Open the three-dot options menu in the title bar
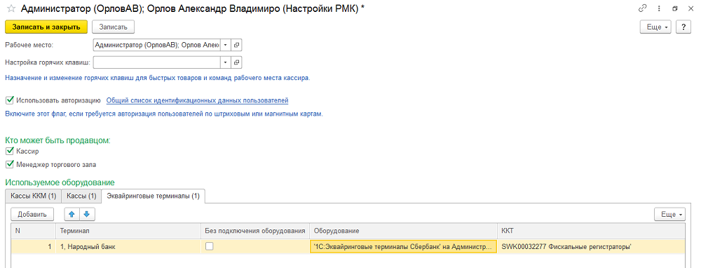Image resolution: width=701 pixels, height=268 pixels. click(x=660, y=8)
